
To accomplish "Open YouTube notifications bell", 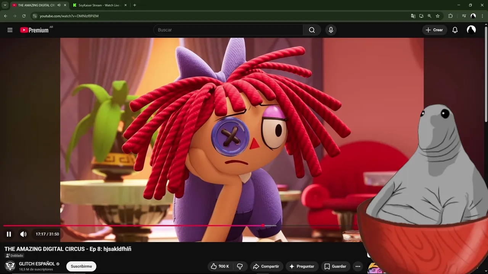I will click(x=455, y=30).
